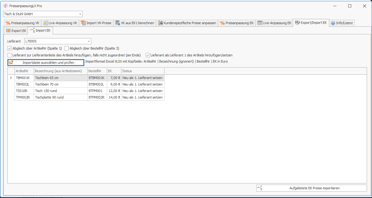The image size is (372, 198).
Task: Select the Import EK subtab
Action: tap(41, 31)
